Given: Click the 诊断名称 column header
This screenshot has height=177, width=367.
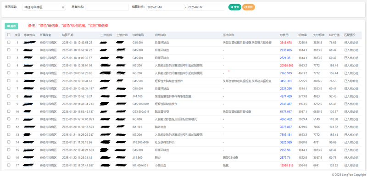Looking at the screenshot, I should (x=161, y=35).
